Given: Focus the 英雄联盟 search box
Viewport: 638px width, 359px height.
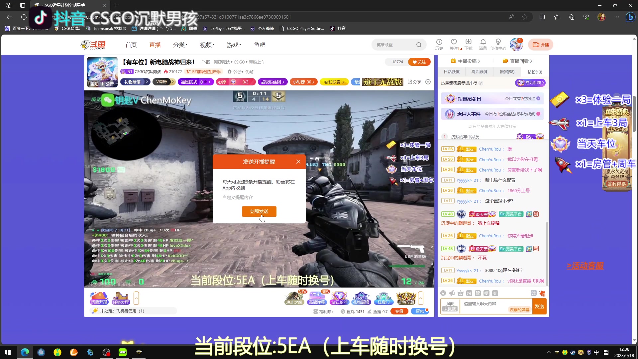Looking at the screenshot, I should pyautogui.click(x=394, y=45).
